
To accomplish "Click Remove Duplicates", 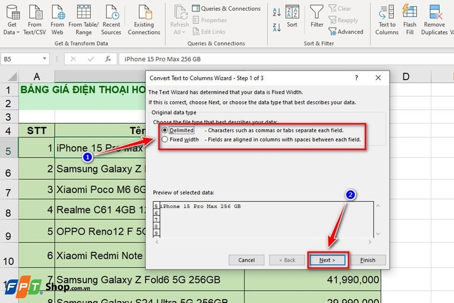I will coord(434,20).
